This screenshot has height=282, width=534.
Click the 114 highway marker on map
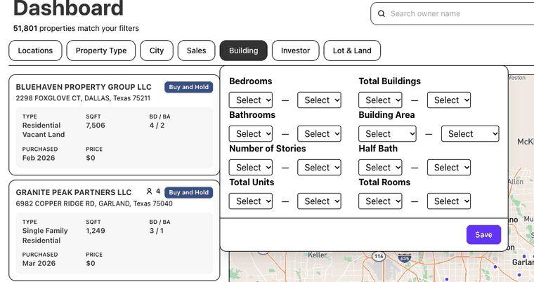[x=378, y=256]
